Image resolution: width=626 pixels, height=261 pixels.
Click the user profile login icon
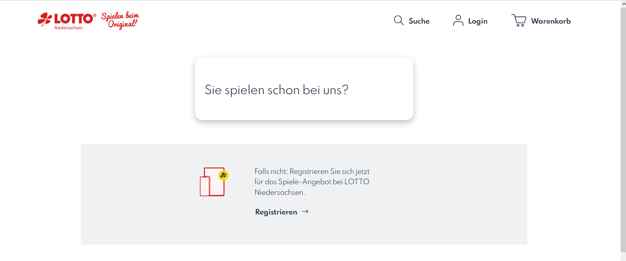(x=458, y=21)
